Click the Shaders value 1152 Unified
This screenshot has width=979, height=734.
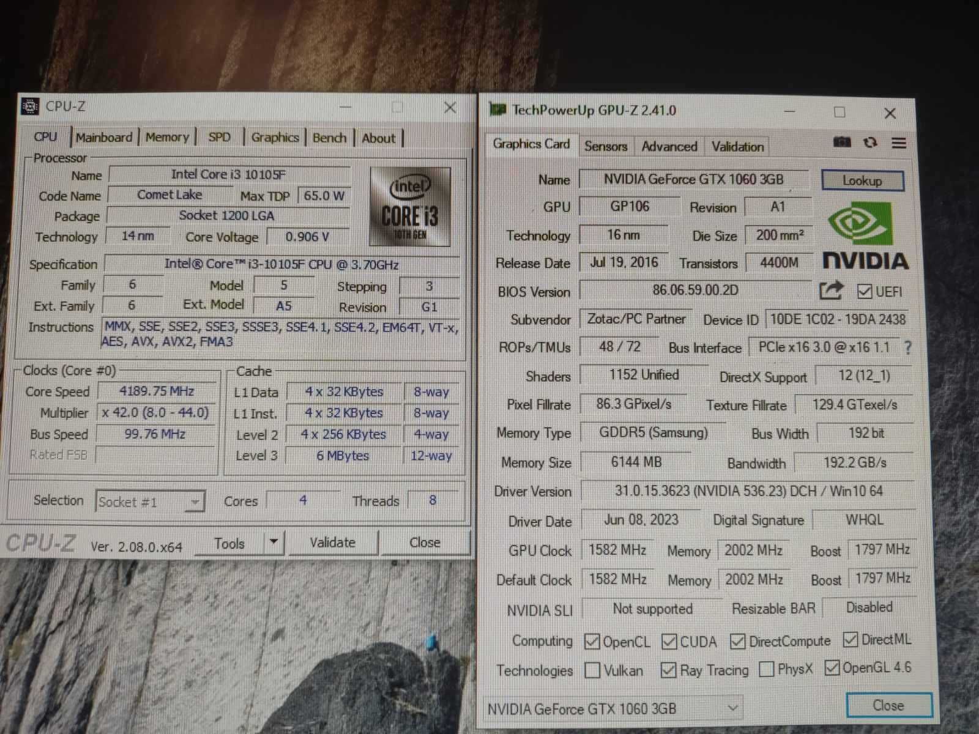tap(644, 375)
